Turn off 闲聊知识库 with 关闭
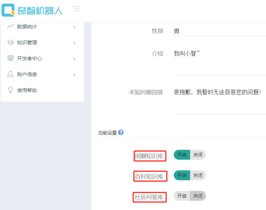Image resolution: width=266 pixels, height=210 pixels. click(198, 155)
